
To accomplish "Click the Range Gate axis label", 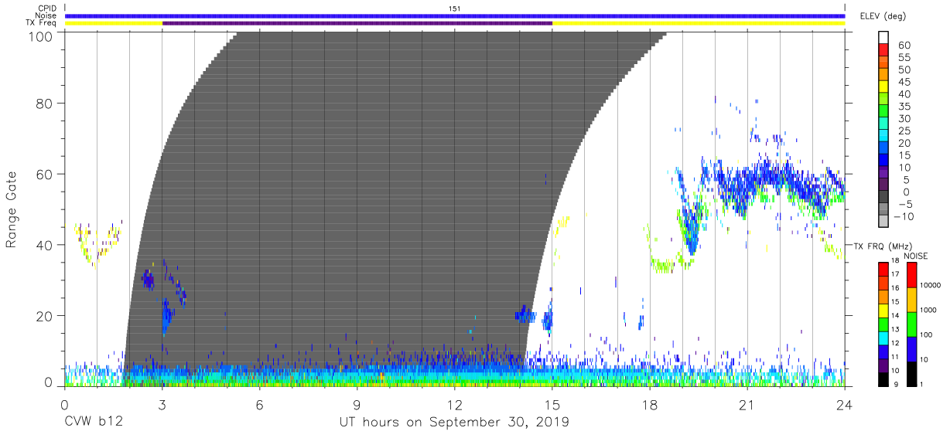I will [x=12, y=210].
